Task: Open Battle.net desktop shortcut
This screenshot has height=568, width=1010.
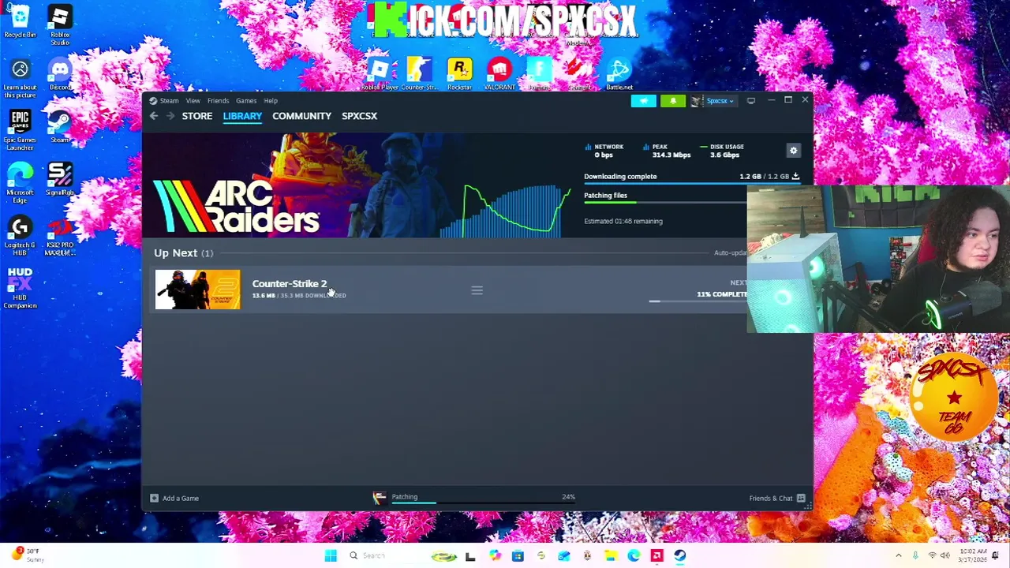Action: click(x=619, y=75)
